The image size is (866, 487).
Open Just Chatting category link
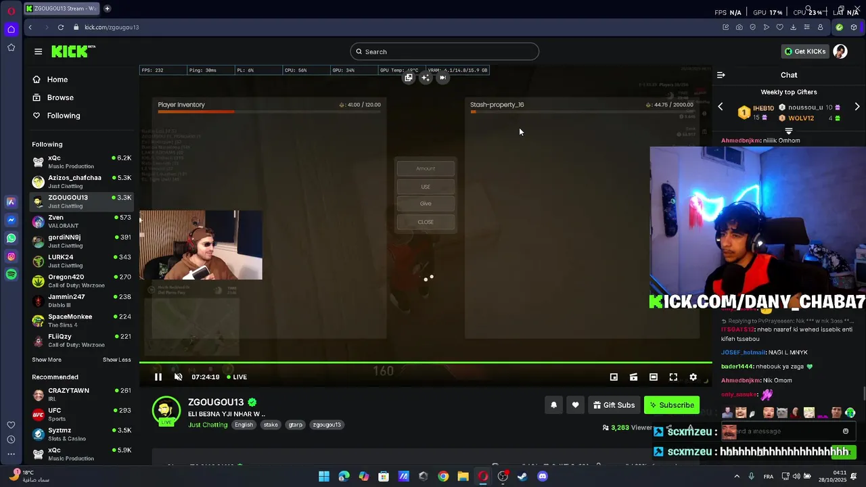pos(208,425)
